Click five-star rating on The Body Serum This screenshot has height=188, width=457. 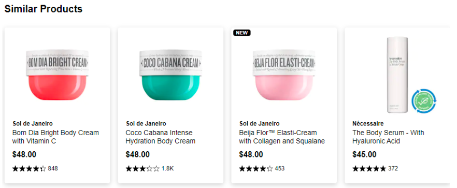[369, 168]
